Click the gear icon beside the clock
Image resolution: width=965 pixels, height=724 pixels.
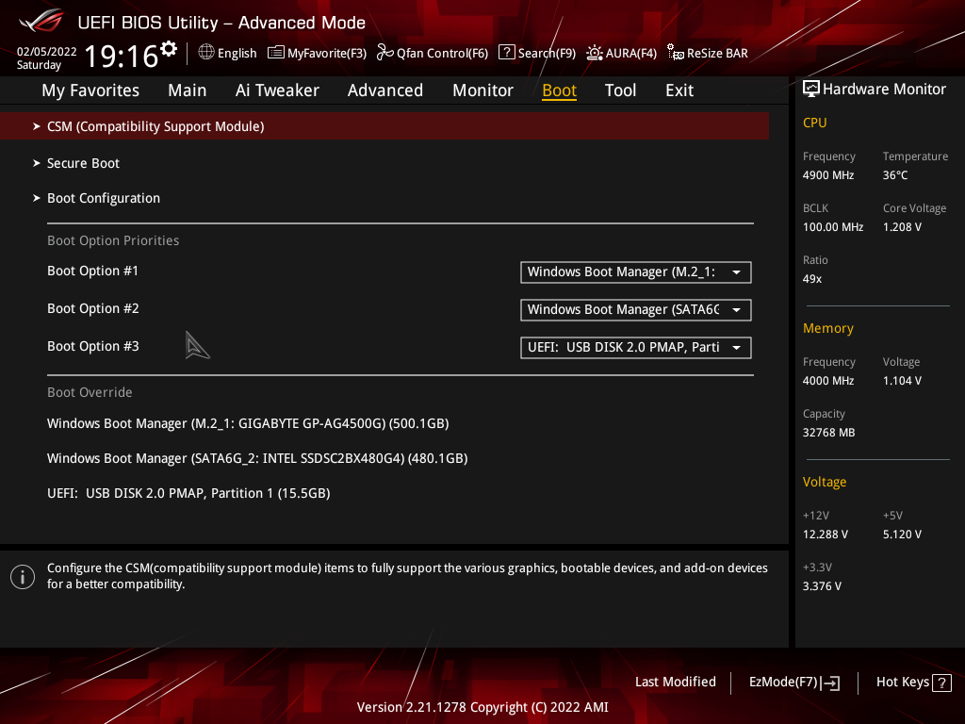pyautogui.click(x=169, y=49)
